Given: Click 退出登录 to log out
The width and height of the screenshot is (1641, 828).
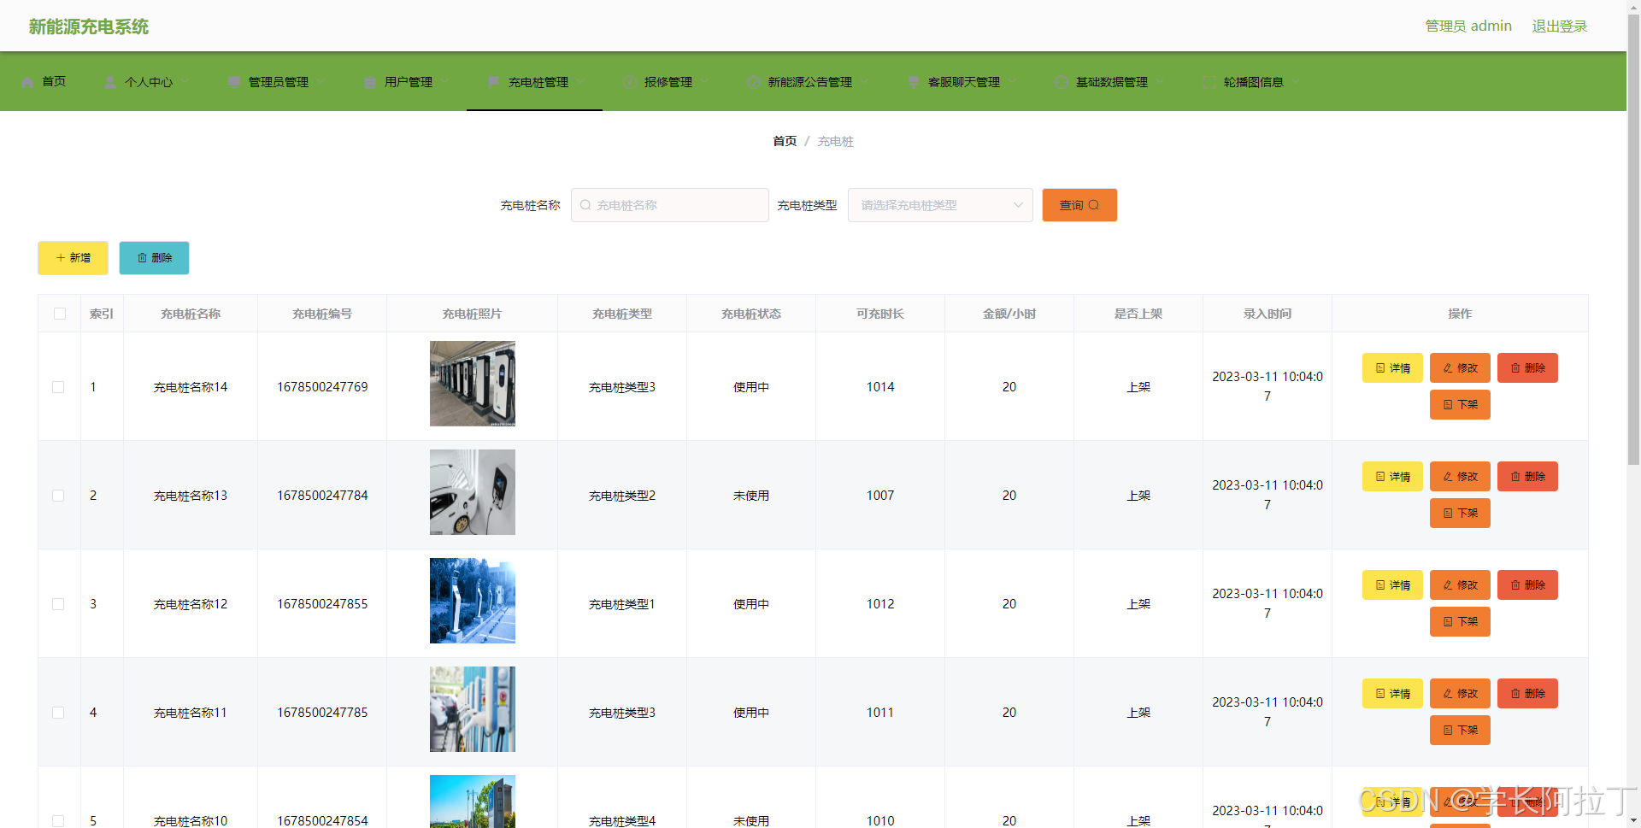Looking at the screenshot, I should (x=1559, y=26).
